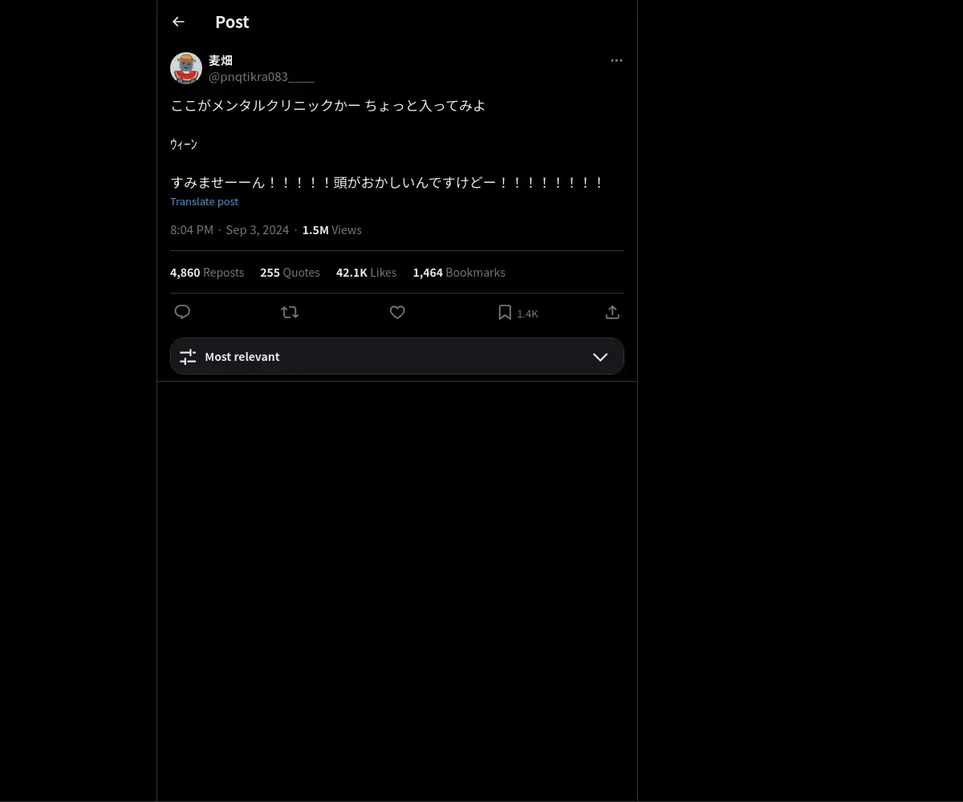Like the post with heart icon
963x802 pixels.
click(x=397, y=312)
